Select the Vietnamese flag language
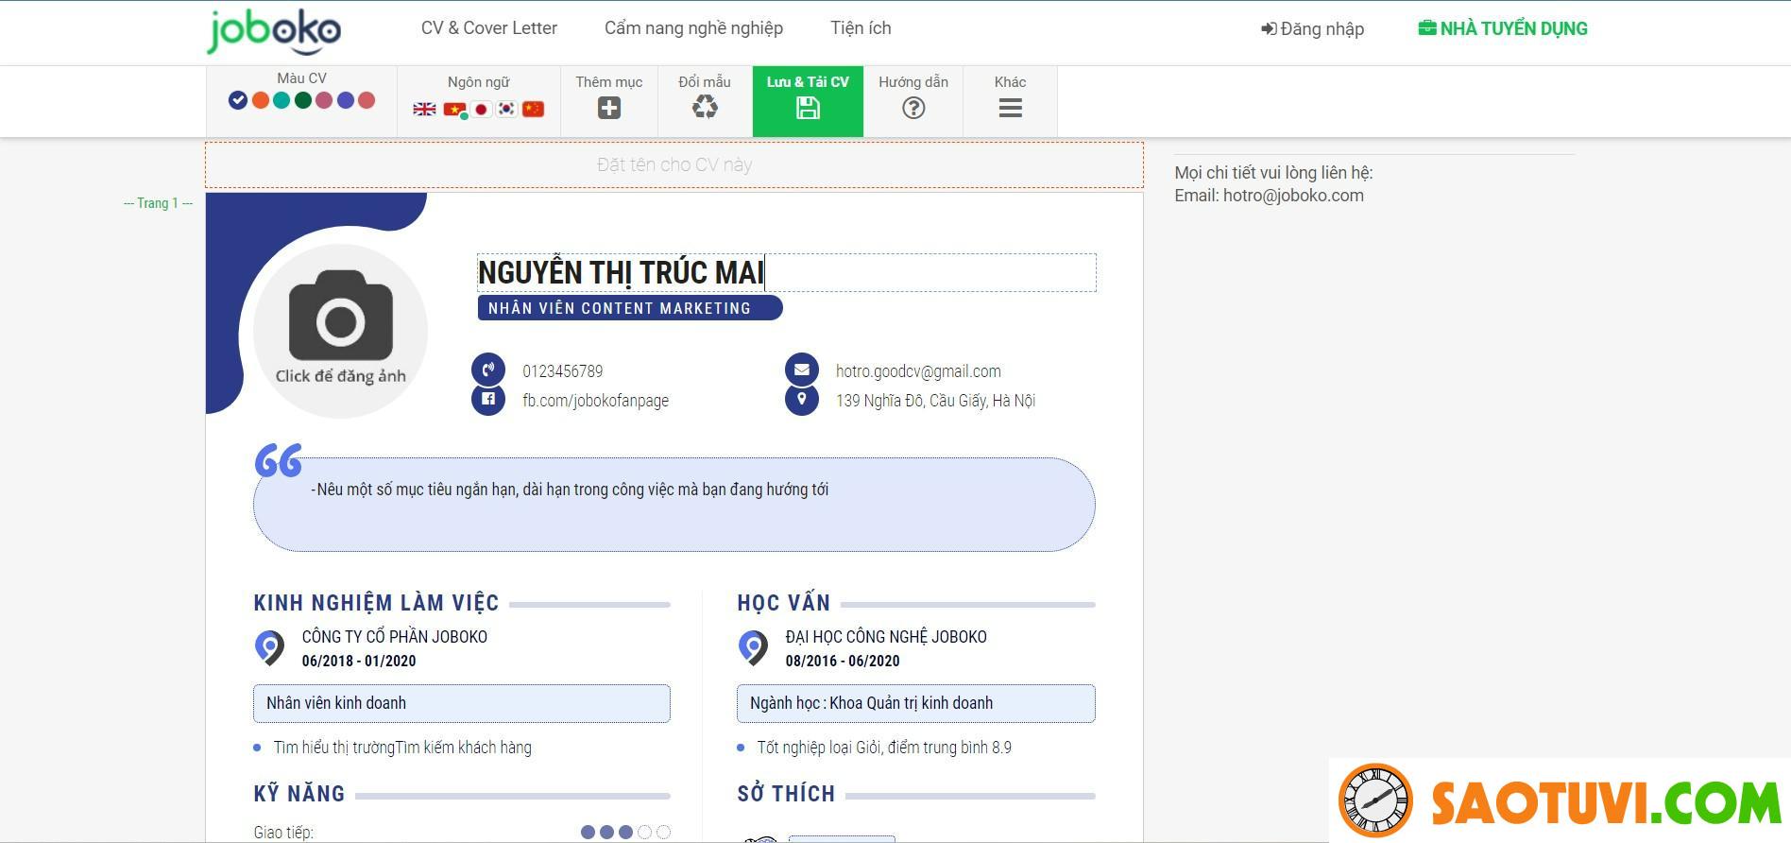Image resolution: width=1791 pixels, height=843 pixels. pos(454,109)
